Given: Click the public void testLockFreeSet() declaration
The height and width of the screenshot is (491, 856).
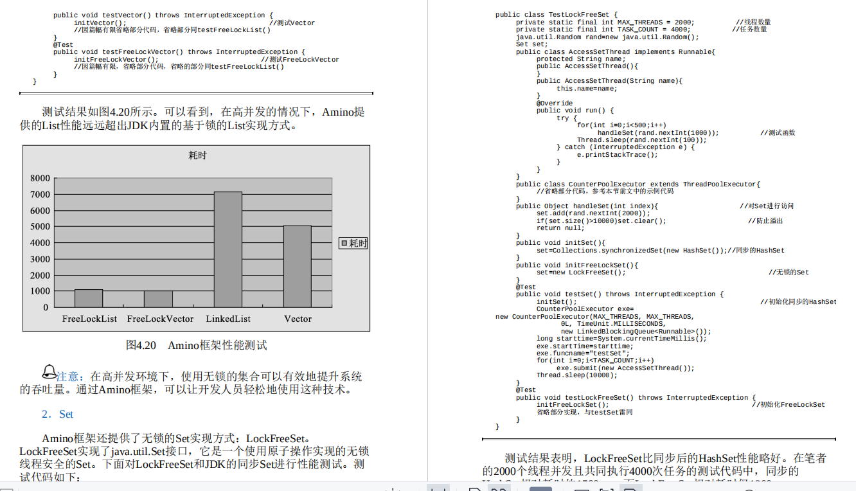Looking at the screenshot, I should [x=636, y=398].
